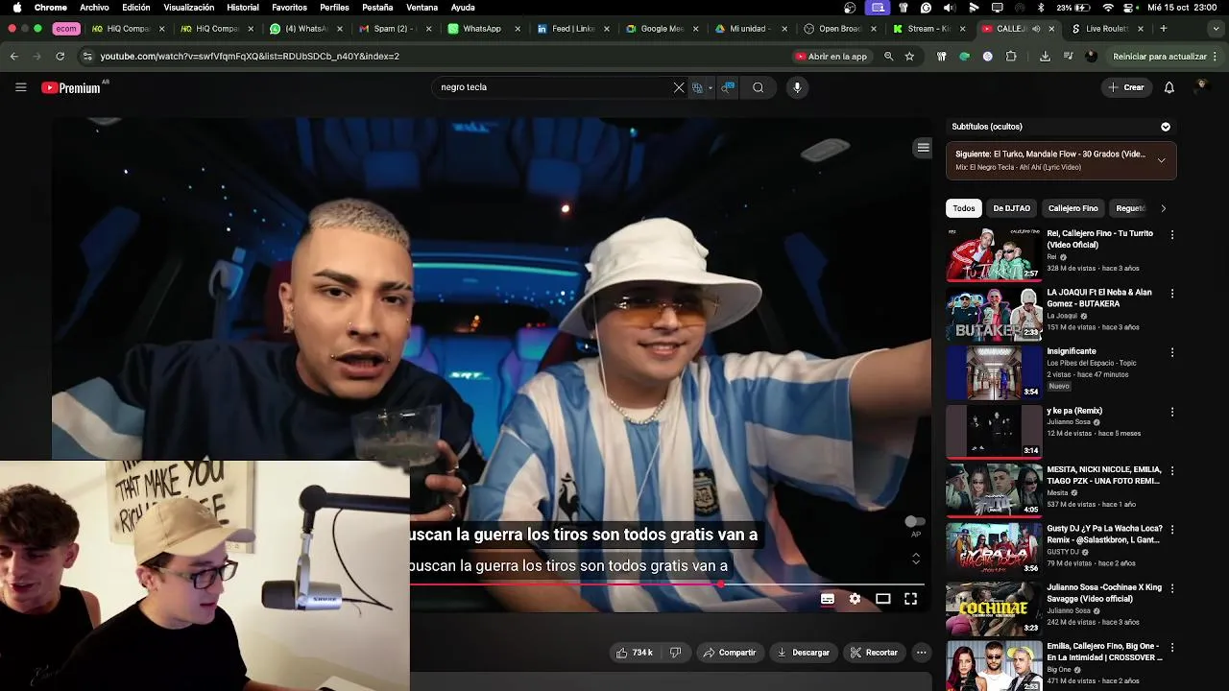Click the progress bar scrubber handle
This screenshot has width=1229, height=691.
(720, 584)
